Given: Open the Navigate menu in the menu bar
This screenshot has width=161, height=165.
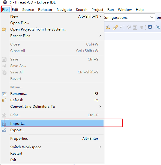Looking at the screenshot, I should pyautogui.click(x=64, y=10).
